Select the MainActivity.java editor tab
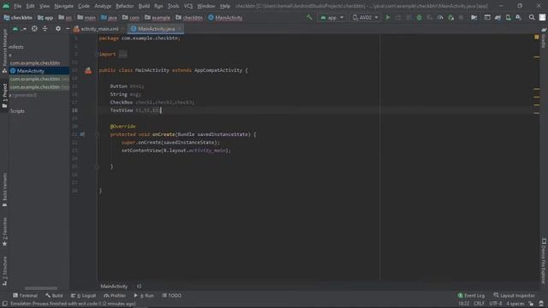This screenshot has height=308, width=548. coord(156,29)
